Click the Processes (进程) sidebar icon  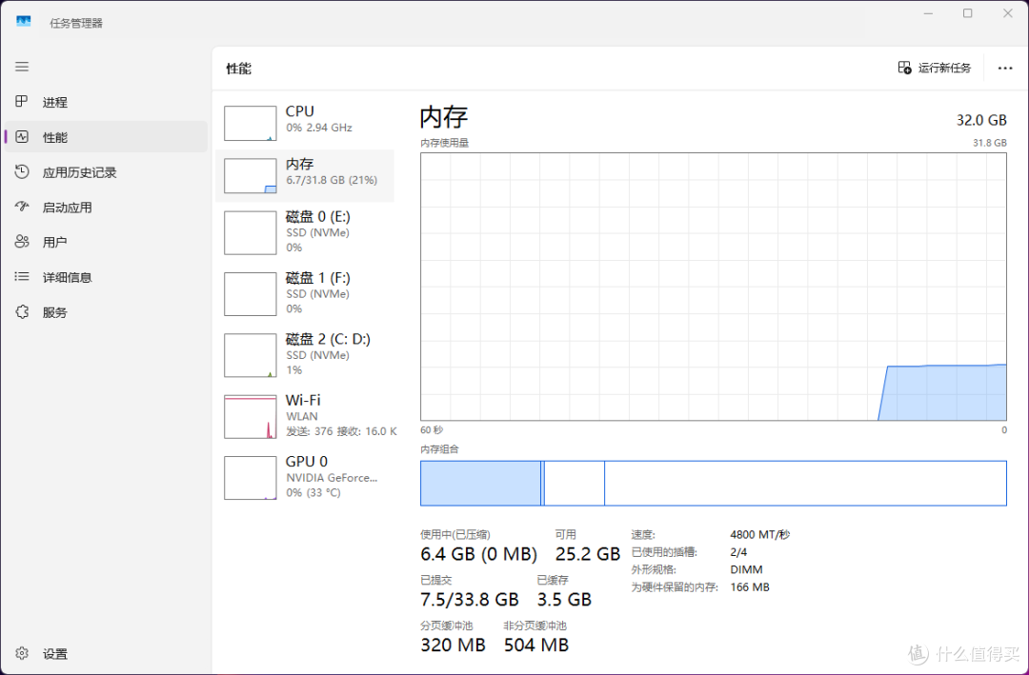(22, 102)
